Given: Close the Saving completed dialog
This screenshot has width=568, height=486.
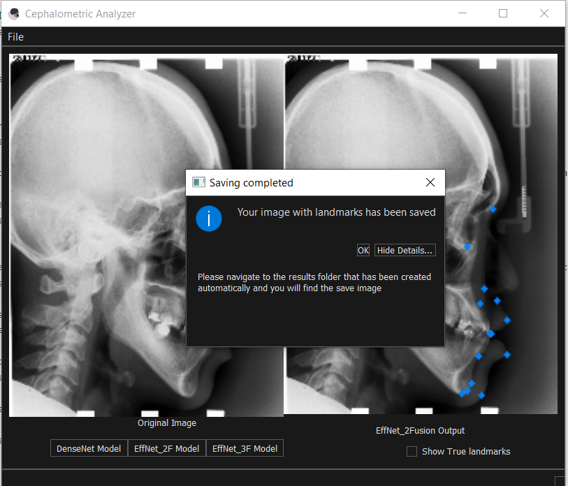Looking at the screenshot, I should tap(430, 182).
